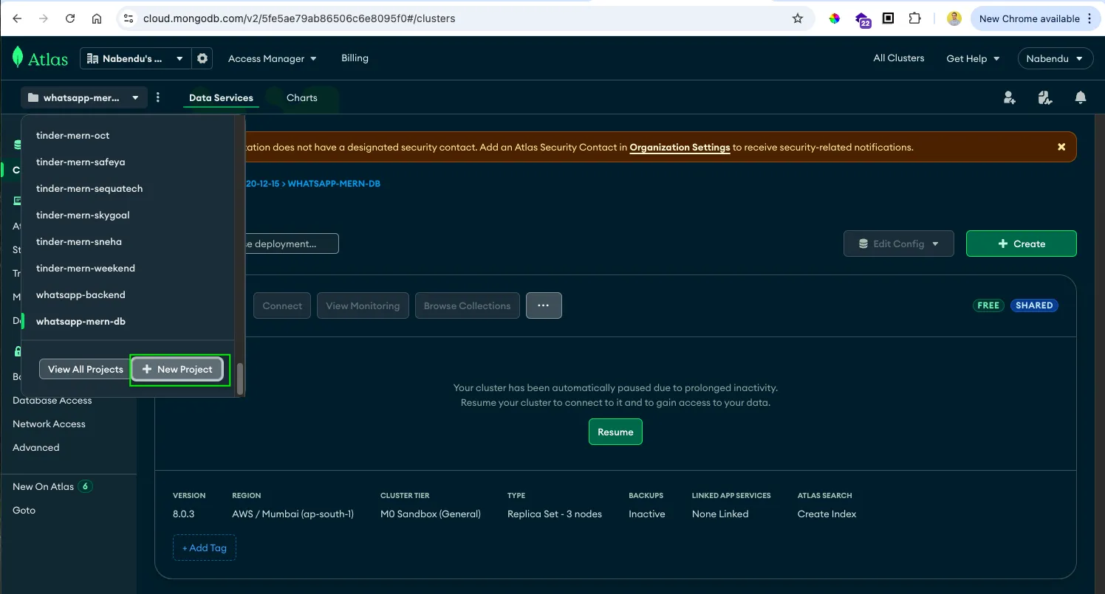This screenshot has width=1105, height=594.
Task: Expand the Access Manager menu
Action: click(272, 58)
